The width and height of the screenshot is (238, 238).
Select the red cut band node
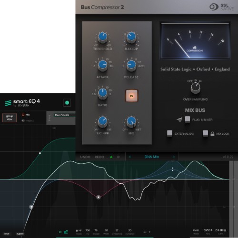coord(99,197)
